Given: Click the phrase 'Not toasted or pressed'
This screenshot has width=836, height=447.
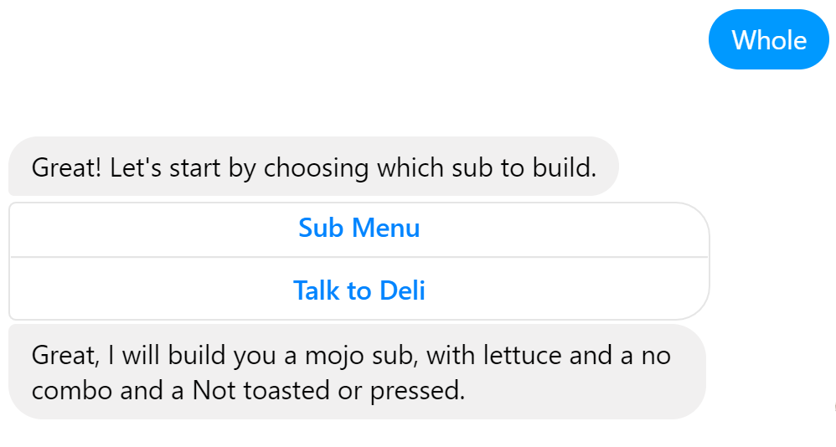Looking at the screenshot, I should pyautogui.click(x=327, y=391).
